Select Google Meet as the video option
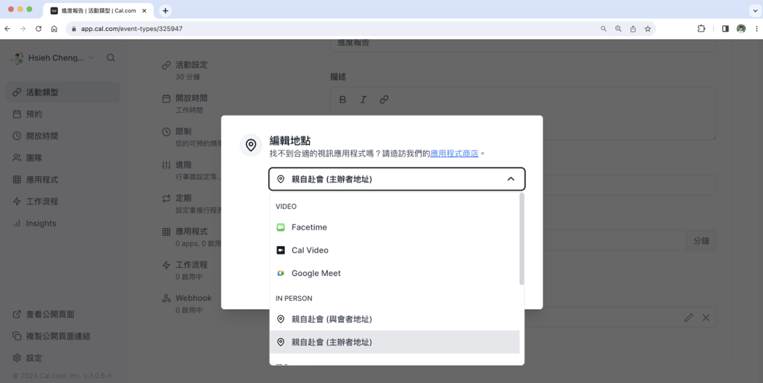Image resolution: width=763 pixels, height=383 pixels. [316, 273]
